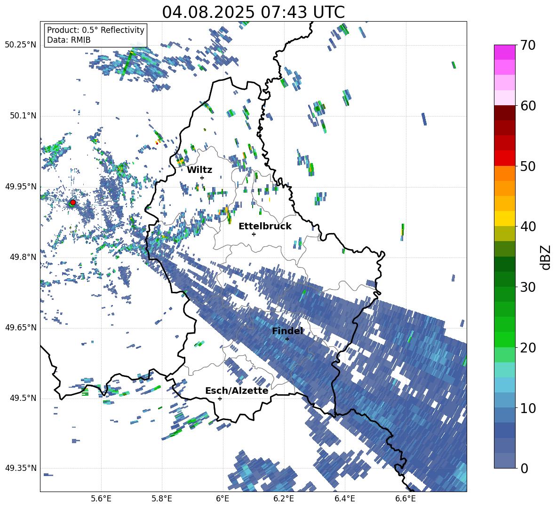Click the 49.35°N latitude label

tap(21, 468)
